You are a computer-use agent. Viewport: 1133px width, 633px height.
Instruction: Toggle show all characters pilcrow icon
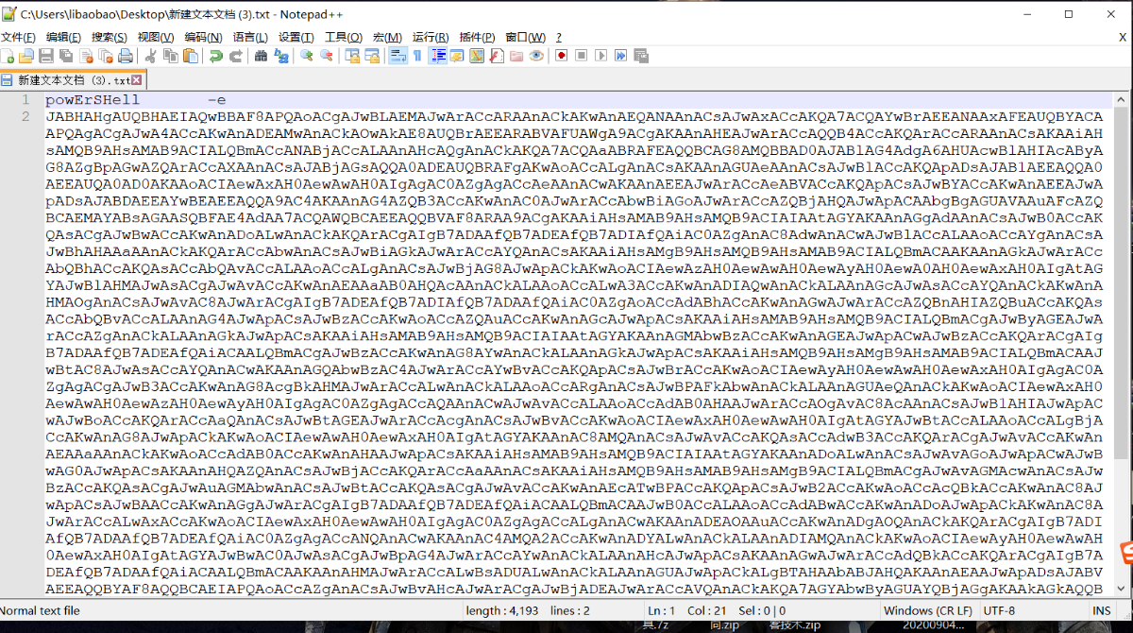point(417,56)
